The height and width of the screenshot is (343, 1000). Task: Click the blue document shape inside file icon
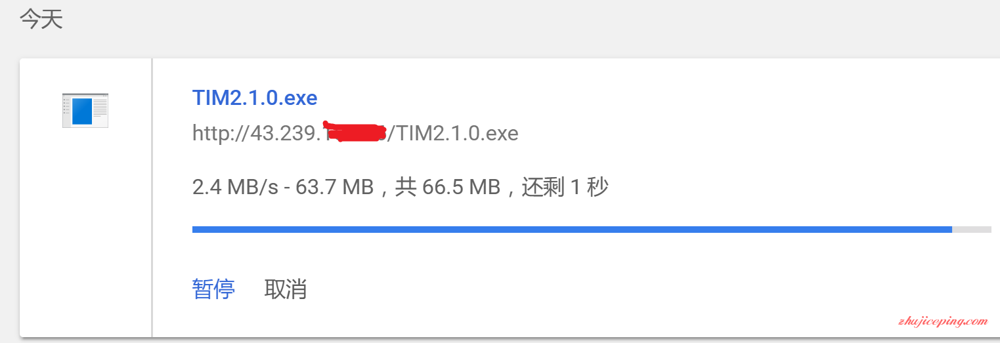click(82, 111)
